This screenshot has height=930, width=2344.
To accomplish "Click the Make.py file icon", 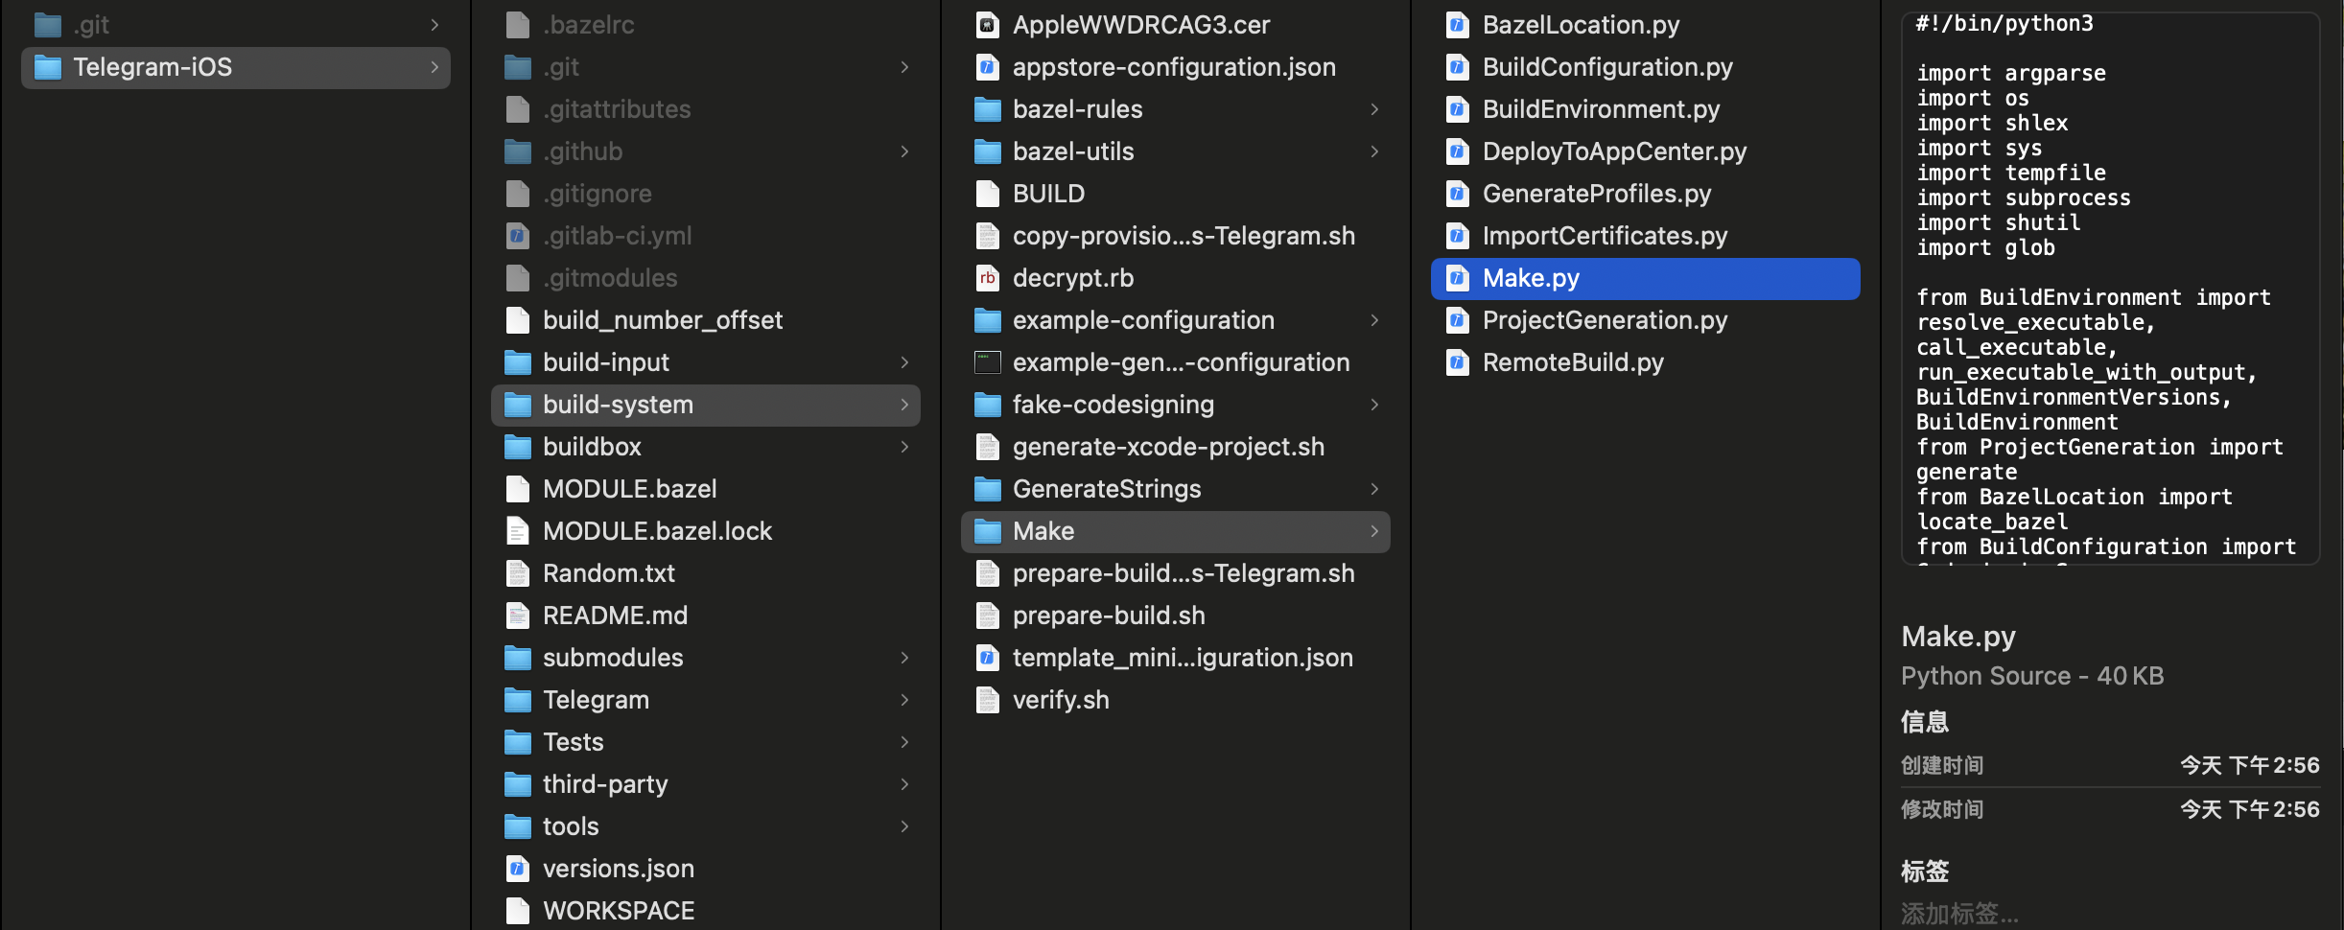I will click(x=1458, y=278).
